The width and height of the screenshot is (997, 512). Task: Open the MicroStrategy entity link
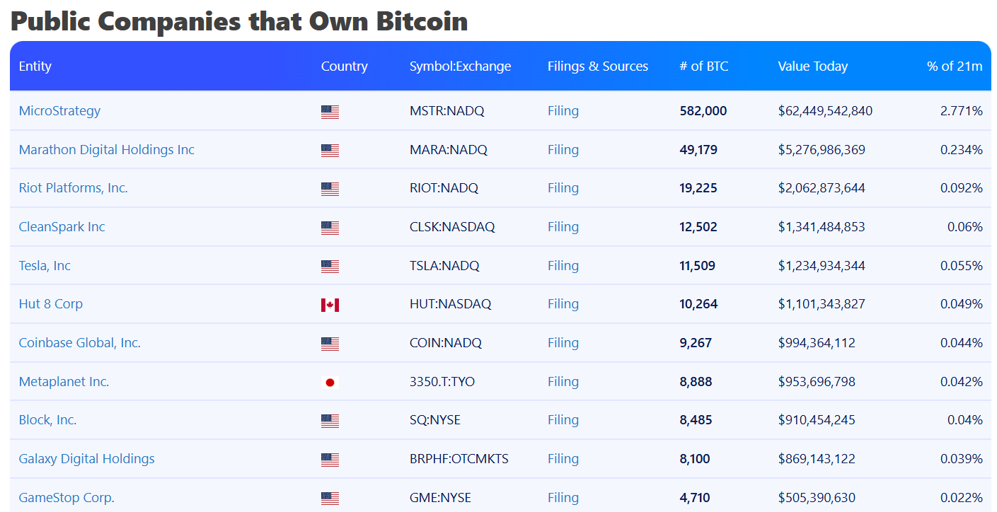pyautogui.click(x=59, y=111)
